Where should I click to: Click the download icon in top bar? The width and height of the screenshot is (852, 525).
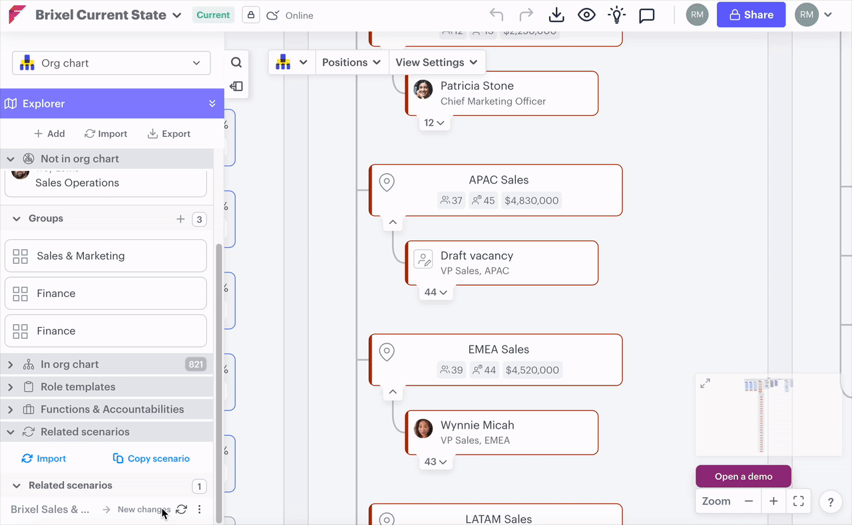tap(556, 15)
